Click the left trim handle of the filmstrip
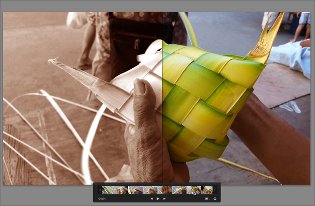The width and height of the screenshot is (315, 206). 100,190
